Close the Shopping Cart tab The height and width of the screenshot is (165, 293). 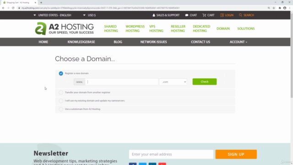tap(35, 3)
